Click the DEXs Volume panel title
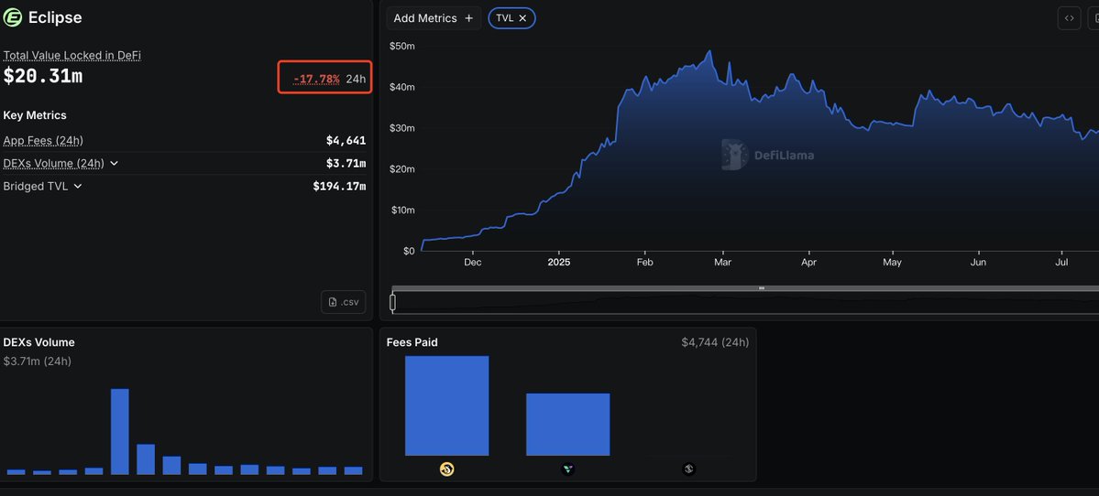This screenshot has width=1099, height=496. click(39, 342)
